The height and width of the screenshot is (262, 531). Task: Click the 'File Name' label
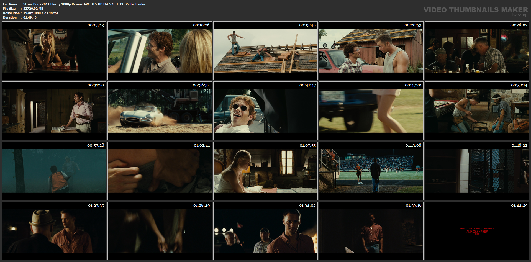(11, 4)
